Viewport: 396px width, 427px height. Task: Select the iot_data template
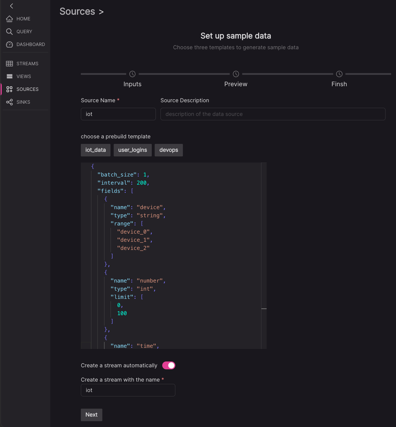click(x=96, y=150)
